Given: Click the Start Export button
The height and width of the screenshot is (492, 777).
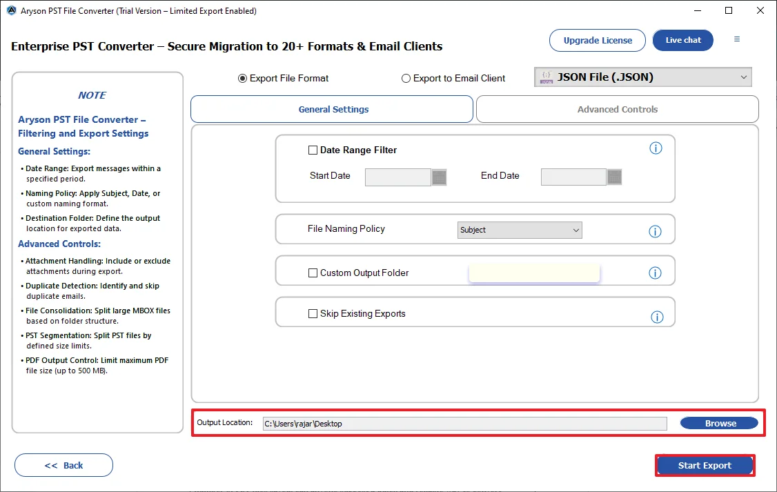Looking at the screenshot, I should [x=705, y=465].
